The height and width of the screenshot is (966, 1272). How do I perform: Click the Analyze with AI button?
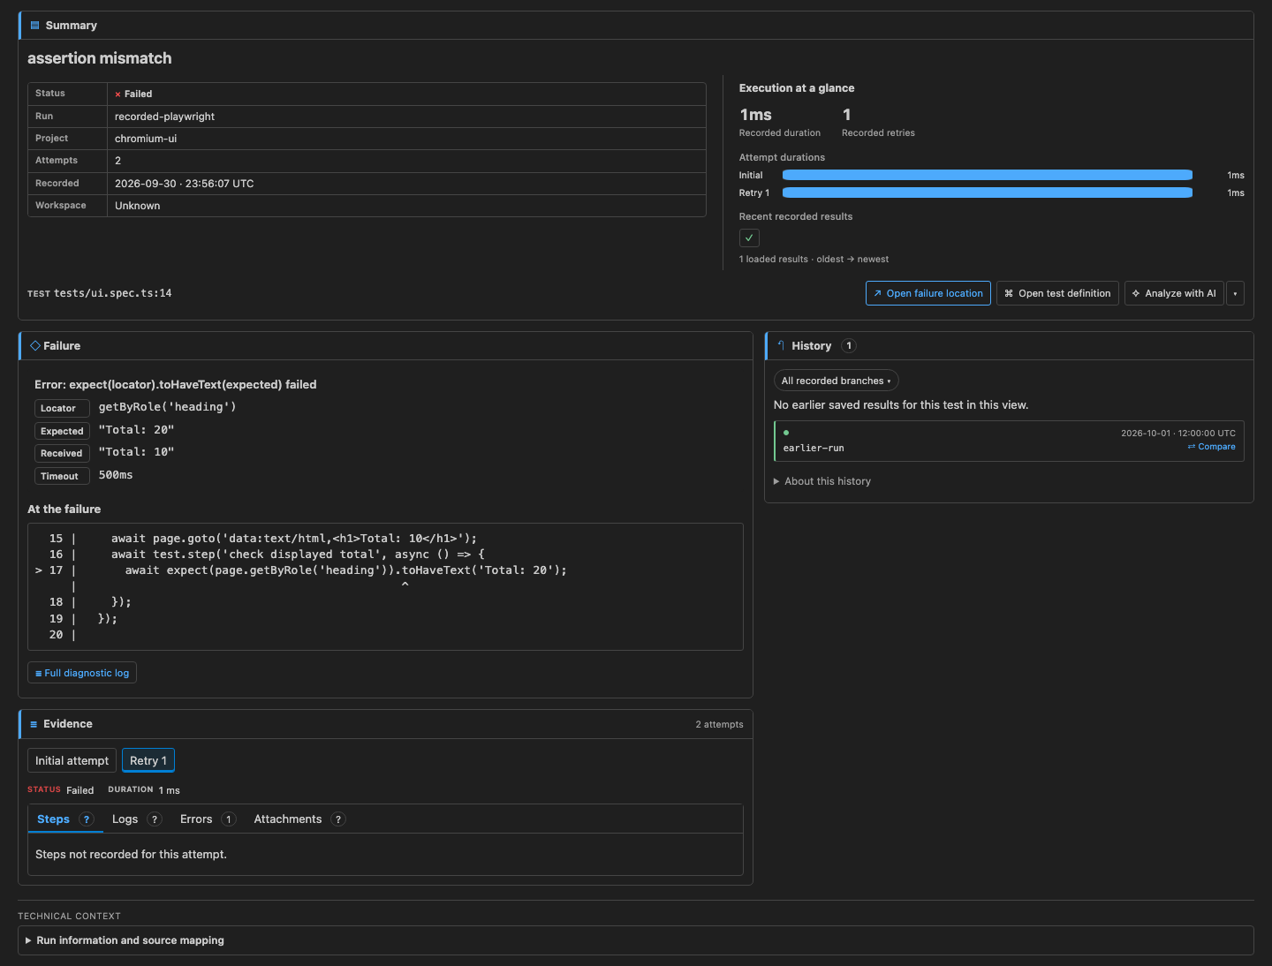[x=1174, y=293]
